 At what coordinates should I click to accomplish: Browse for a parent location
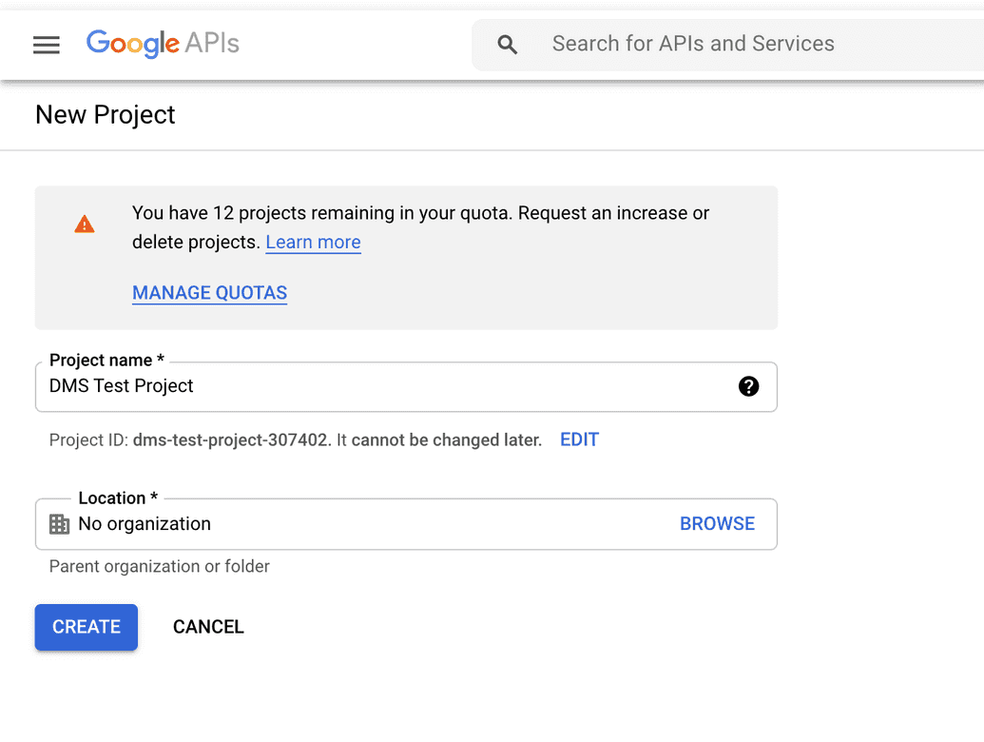717,523
